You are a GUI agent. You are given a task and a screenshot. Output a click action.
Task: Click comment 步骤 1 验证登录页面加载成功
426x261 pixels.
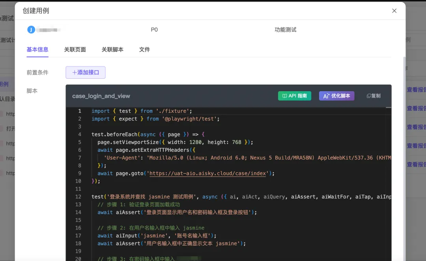point(139,204)
